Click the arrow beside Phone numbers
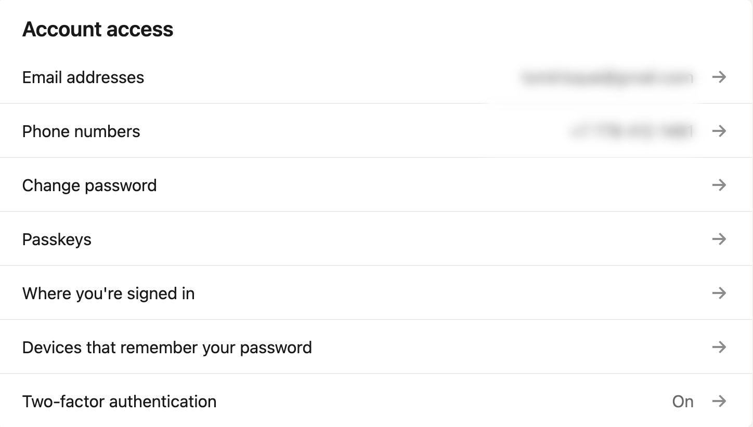The height and width of the screenshot is (427, 753). [x=719, y=131]
